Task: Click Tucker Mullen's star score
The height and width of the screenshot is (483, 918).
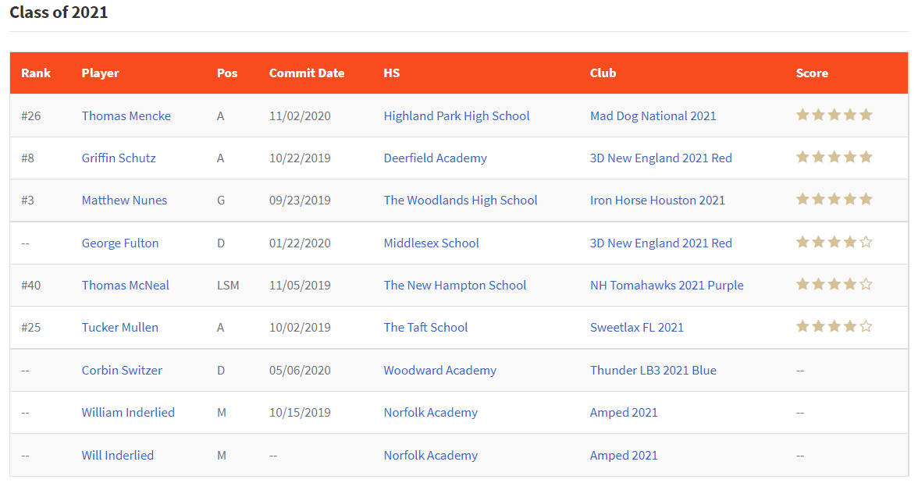Action: point(834,327)
